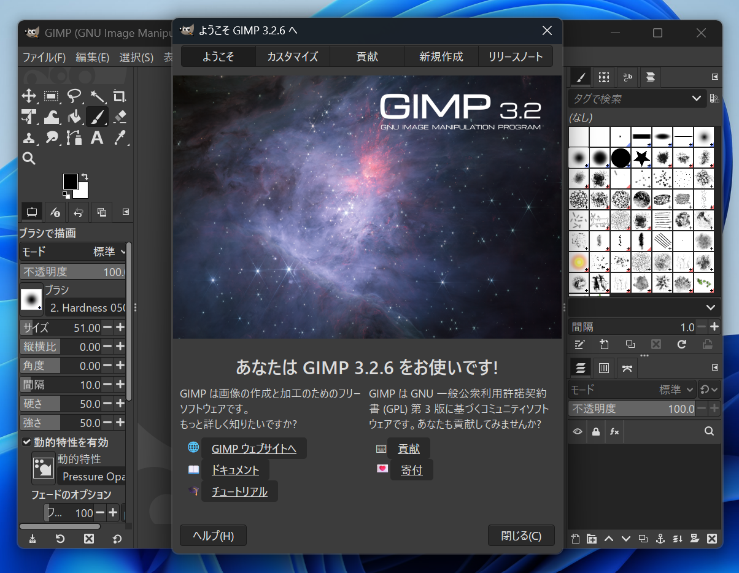Switch to the Patterns tab in brushes dock

click(x=604, y=77)
